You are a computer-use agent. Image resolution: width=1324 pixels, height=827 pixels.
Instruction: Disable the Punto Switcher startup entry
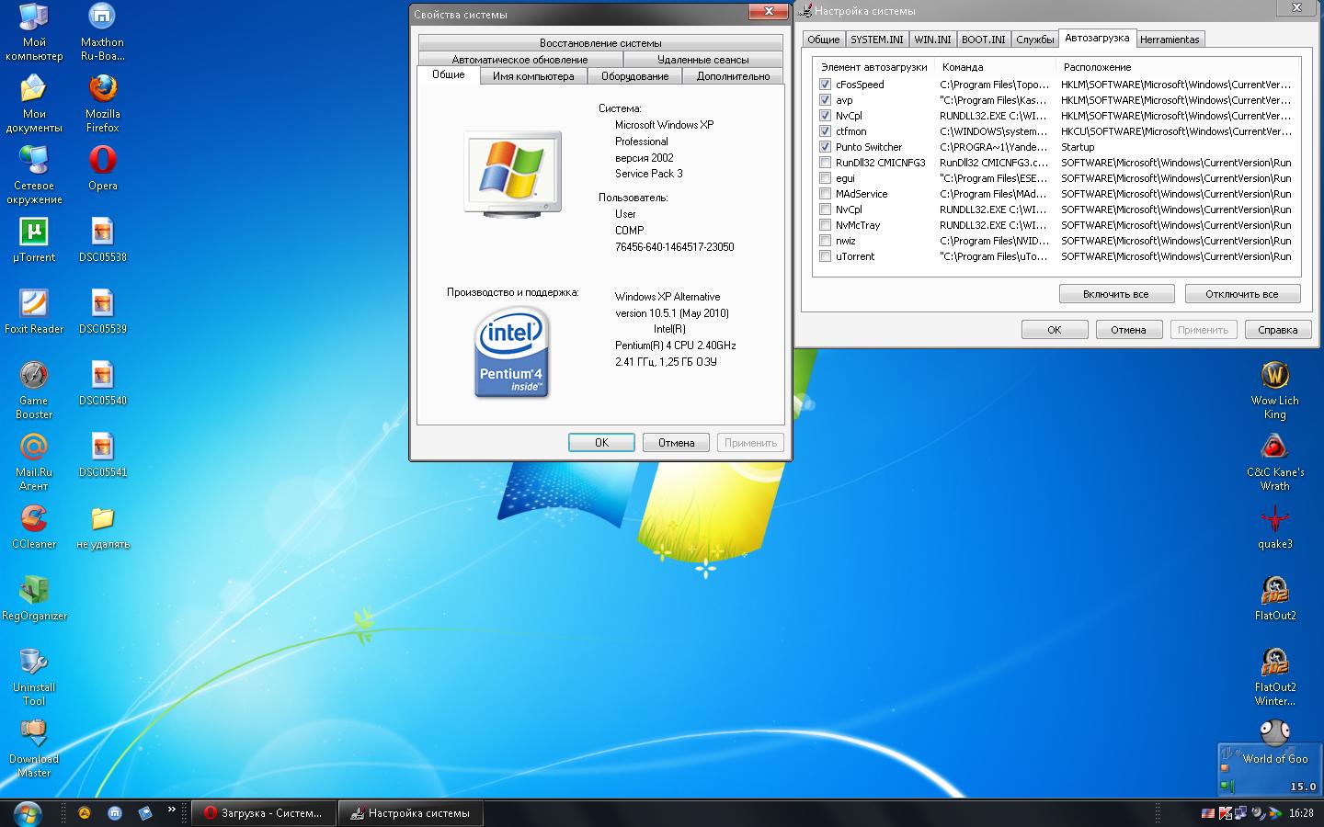[825, 147]
